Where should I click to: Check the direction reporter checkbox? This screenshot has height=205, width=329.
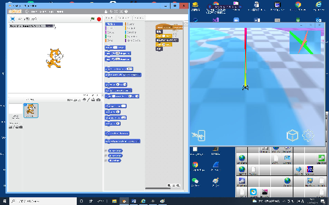click(106, 161)
